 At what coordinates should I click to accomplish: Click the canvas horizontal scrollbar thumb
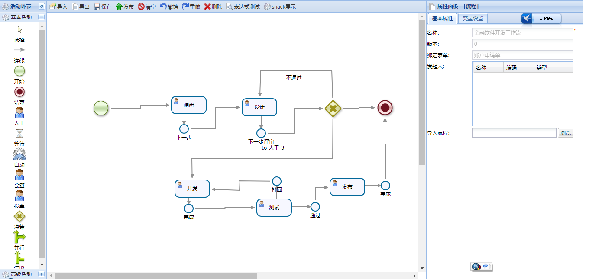155,276
